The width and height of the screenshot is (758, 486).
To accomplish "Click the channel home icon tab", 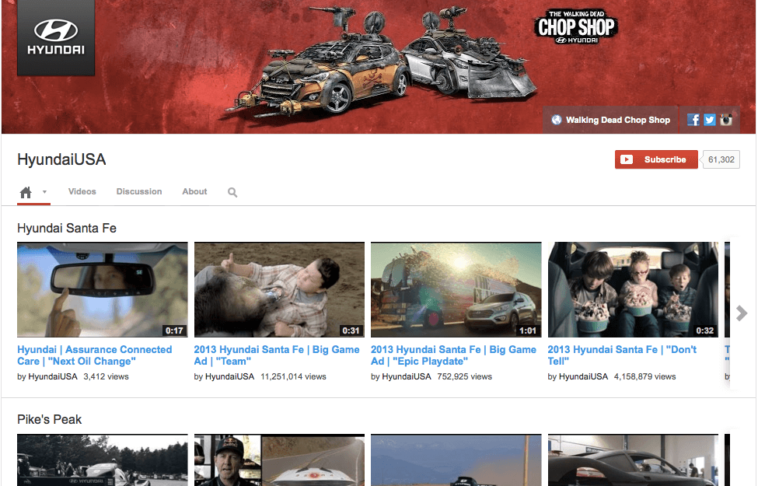I will [26, 192].
